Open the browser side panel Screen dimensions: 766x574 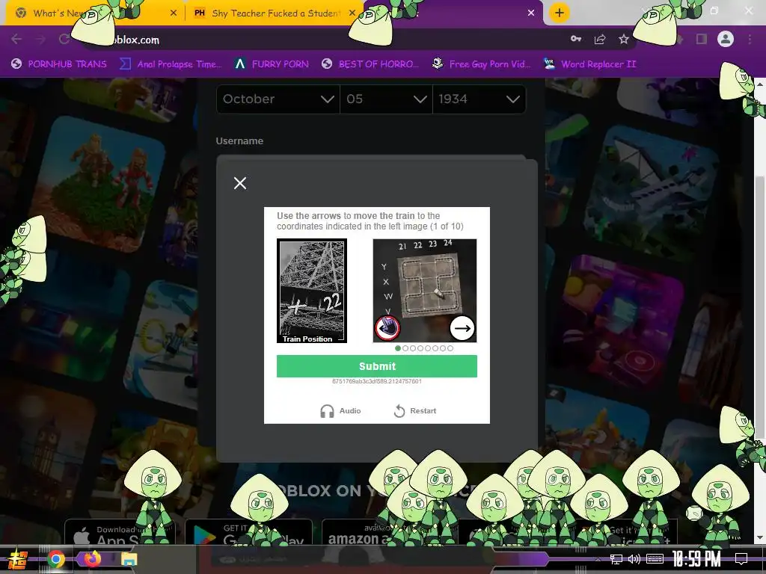[x=702, y=39]
